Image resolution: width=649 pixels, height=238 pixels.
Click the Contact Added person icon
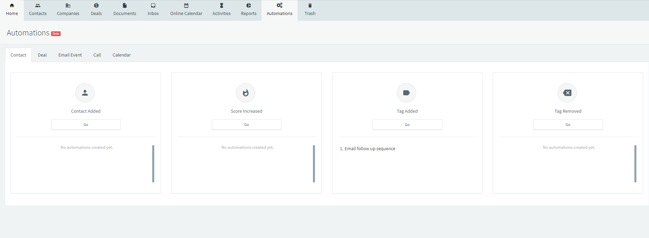[x=85, y=93]
